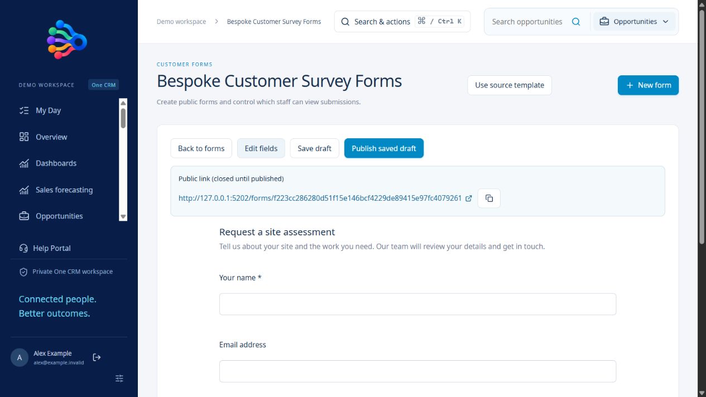Click page scrollbar down arrow
Image resolution: width=706 pixels, height=397 pixels.
tap(702, 393)
